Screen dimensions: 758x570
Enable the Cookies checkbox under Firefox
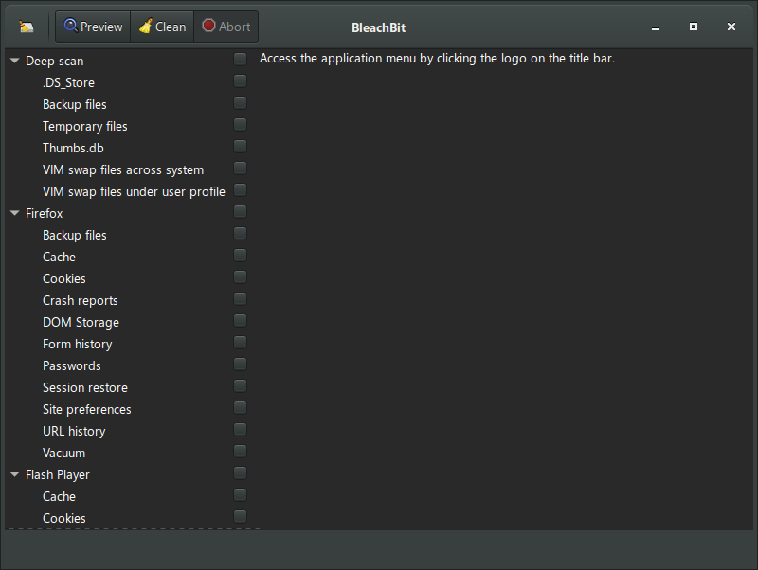coord(240,276)
